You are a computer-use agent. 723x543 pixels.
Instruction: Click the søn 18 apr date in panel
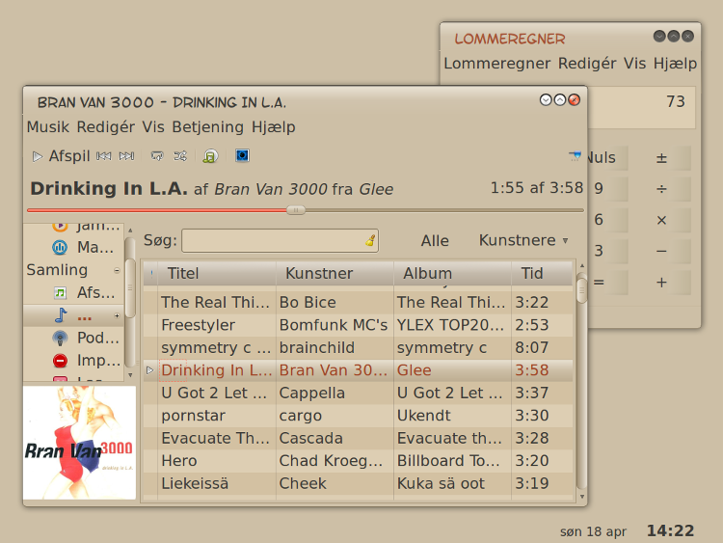pos(593,531)
